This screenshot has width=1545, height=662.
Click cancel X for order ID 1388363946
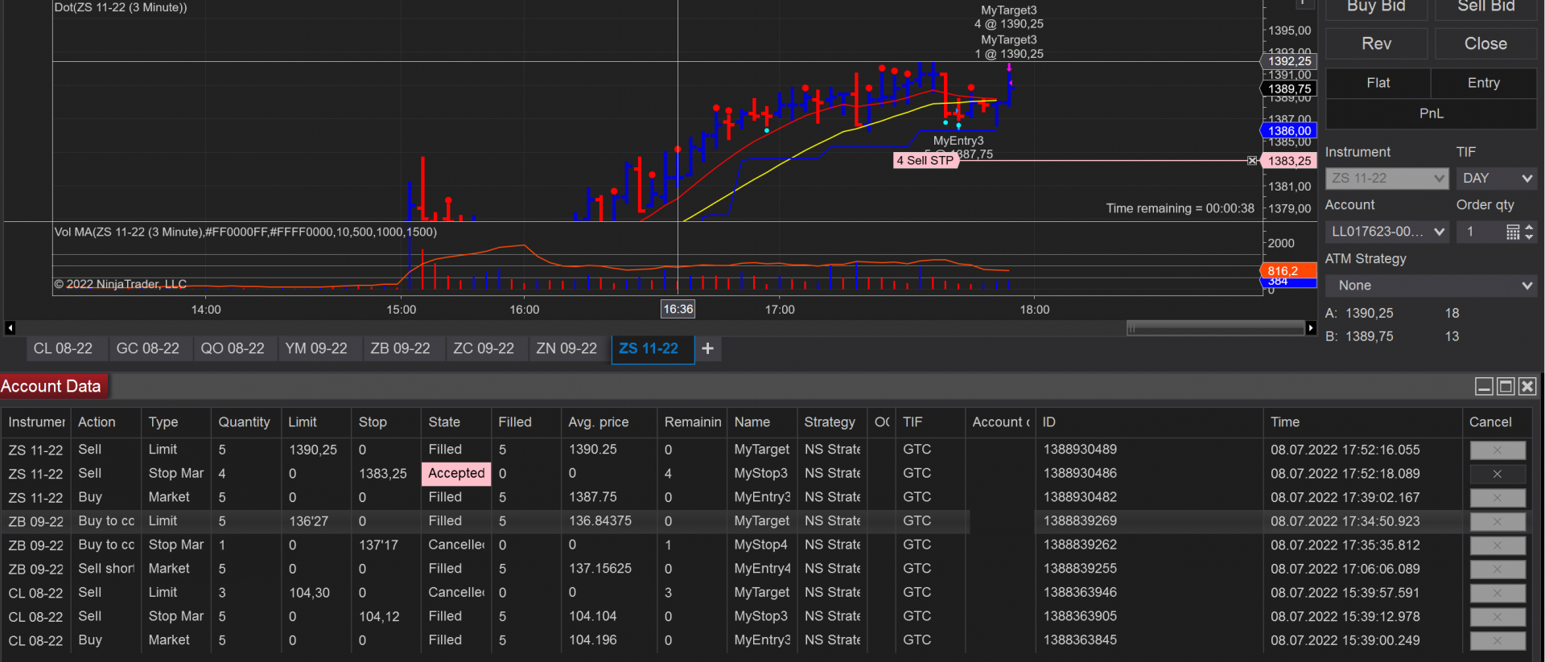(x=1498, y=593)
